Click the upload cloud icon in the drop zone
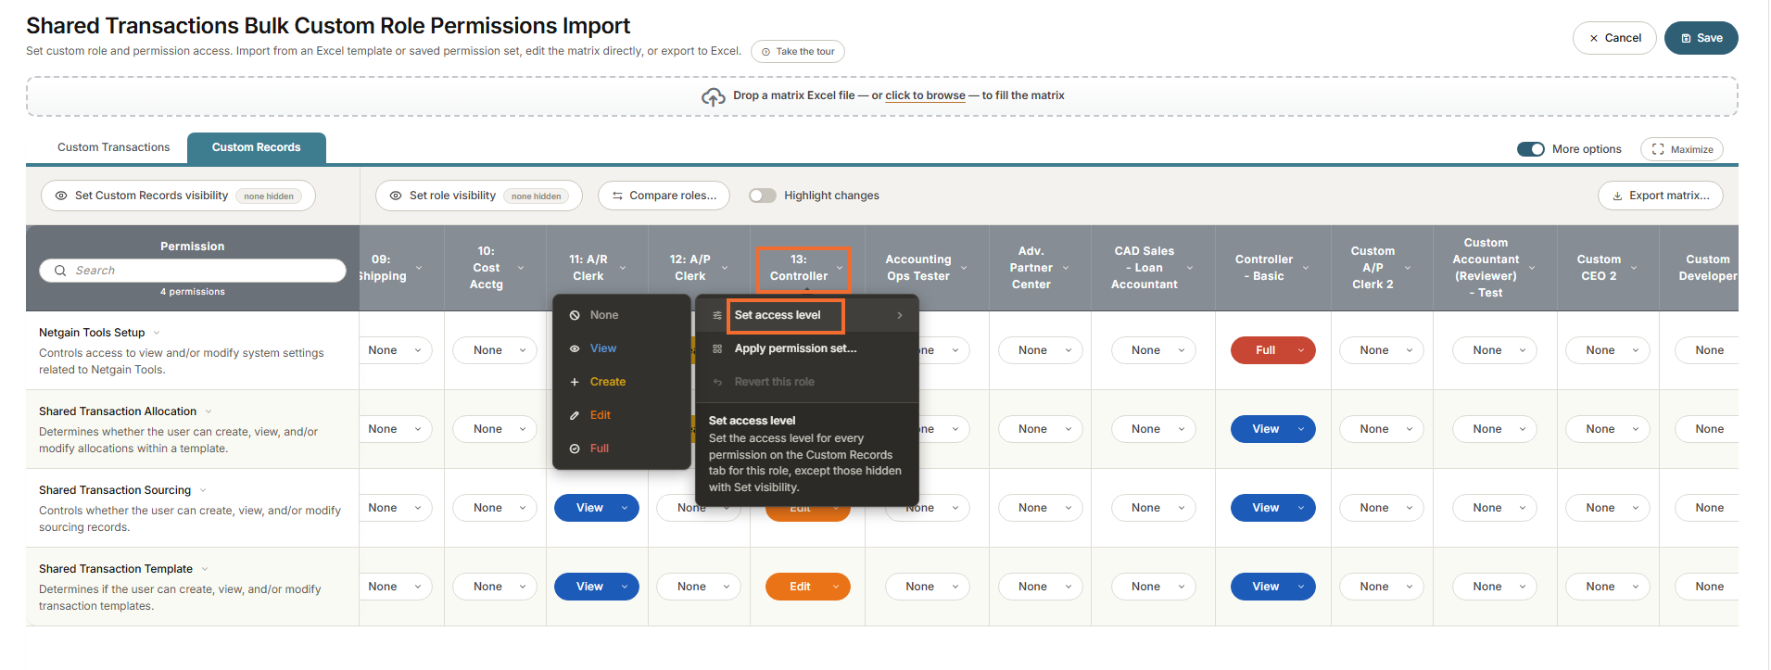 click(x=713, y=96)
